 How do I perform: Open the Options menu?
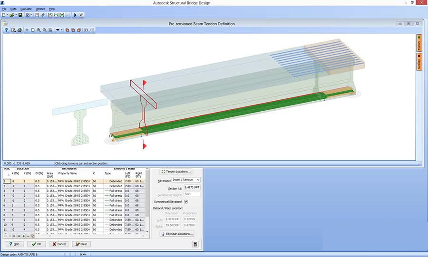(40, 9)
